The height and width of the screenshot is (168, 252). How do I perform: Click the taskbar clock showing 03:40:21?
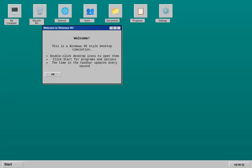pos(239,164)
